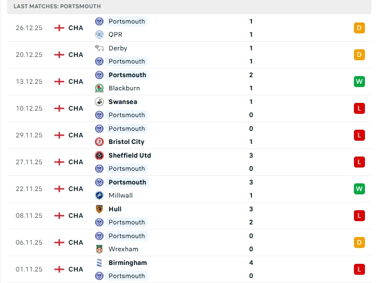Image resolution: width=377 pixels, height=283 pixels.
Task: Click the Bristol City club crest icon
Action: pos(99,142)
